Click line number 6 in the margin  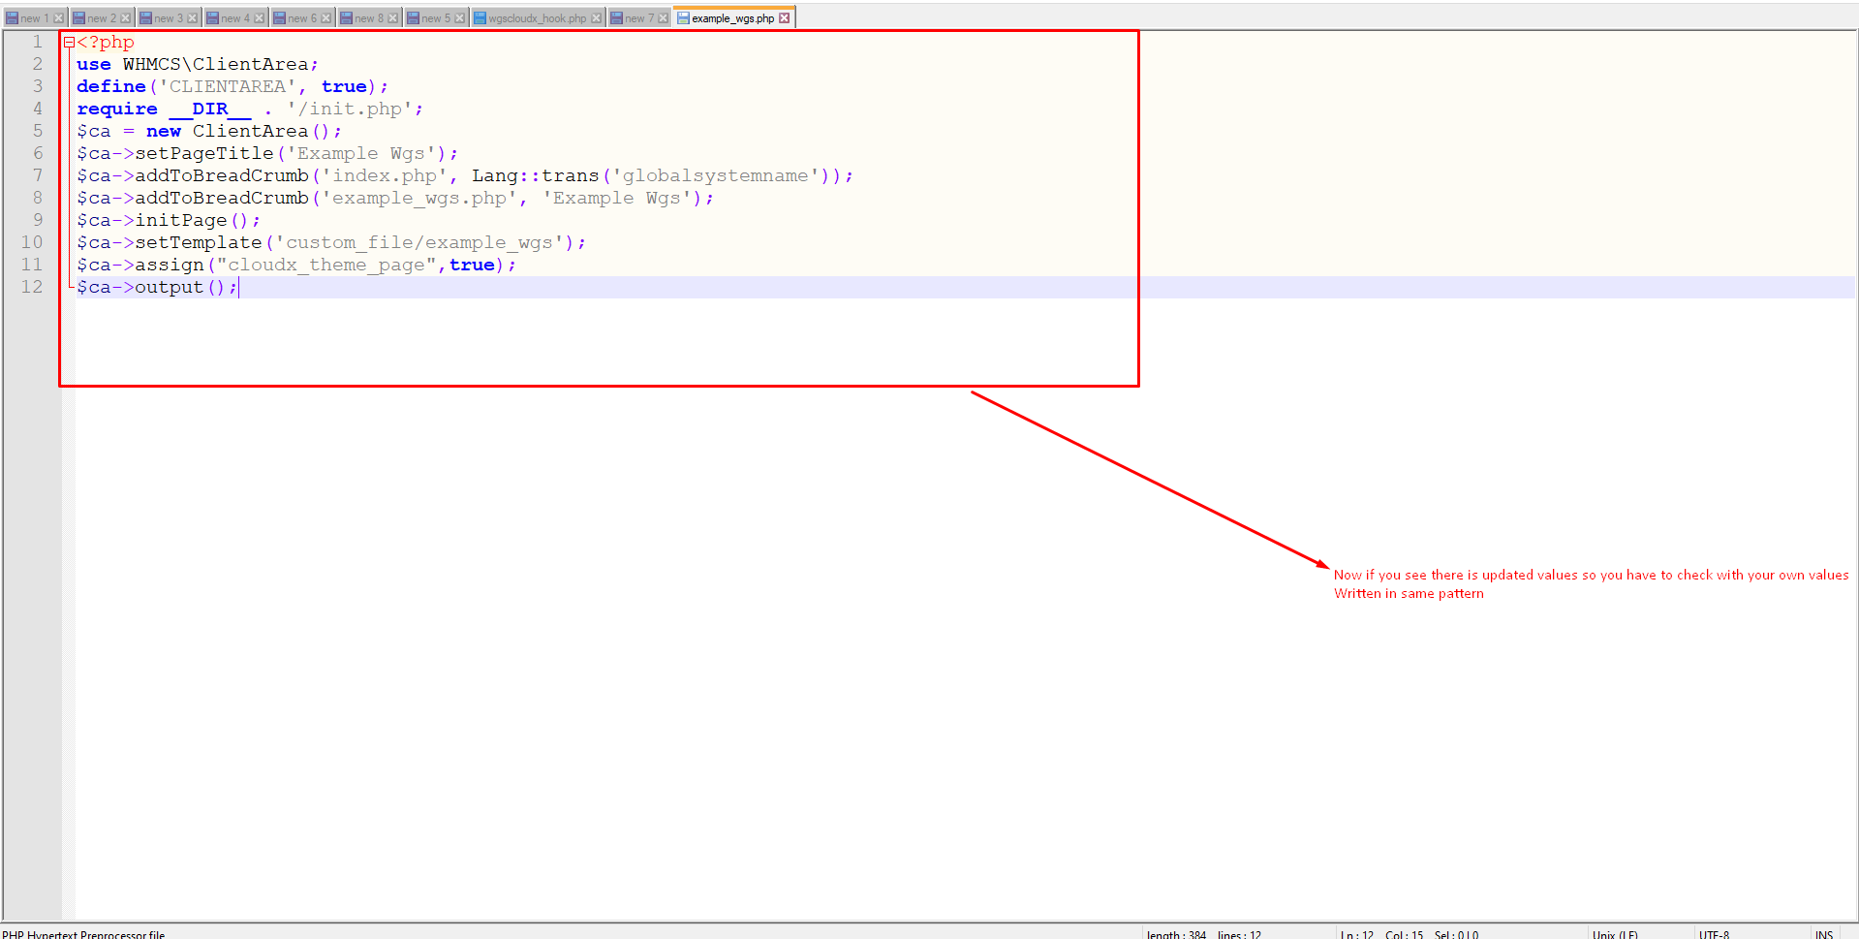tap(38, 153)
